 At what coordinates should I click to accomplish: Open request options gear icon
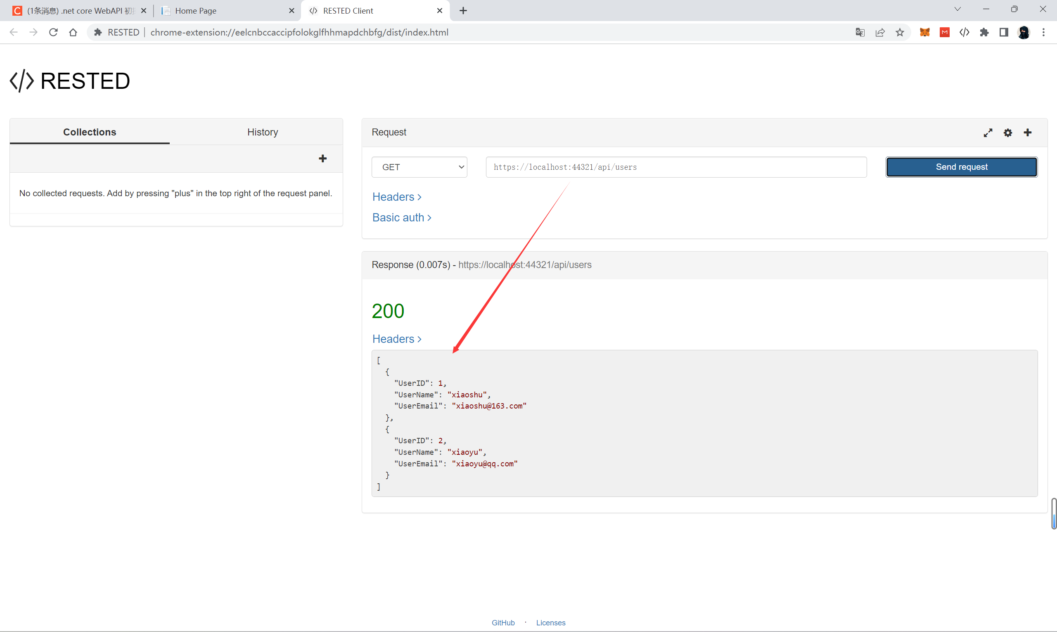click(1007, 133)
